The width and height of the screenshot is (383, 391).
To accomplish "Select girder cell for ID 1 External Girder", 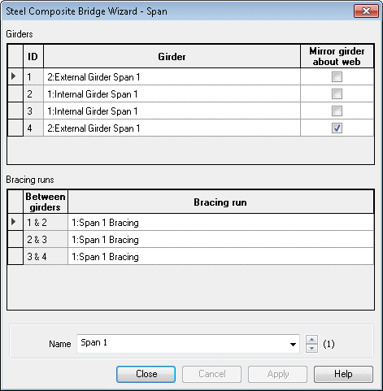I will (172, 76).
